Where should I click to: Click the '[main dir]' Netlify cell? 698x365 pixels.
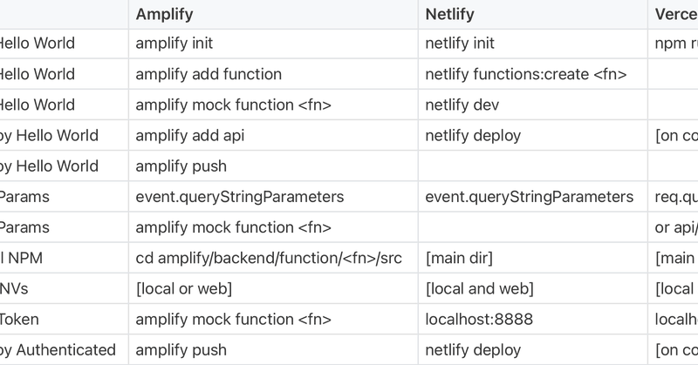click(533, 259)
